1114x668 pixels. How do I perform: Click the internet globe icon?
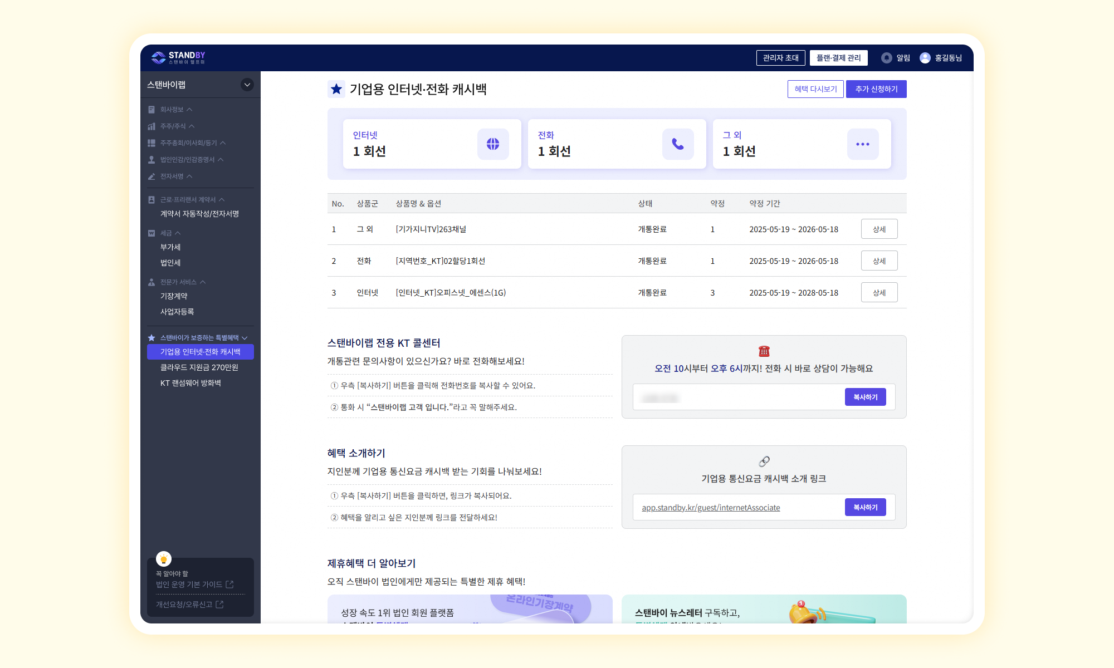(493, 144)
